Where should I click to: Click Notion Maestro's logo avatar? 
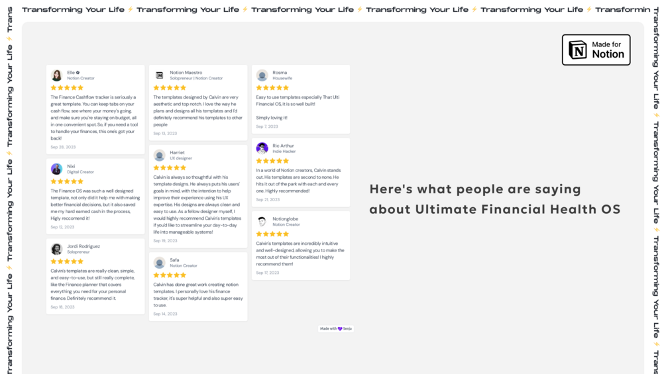(159, 75)
